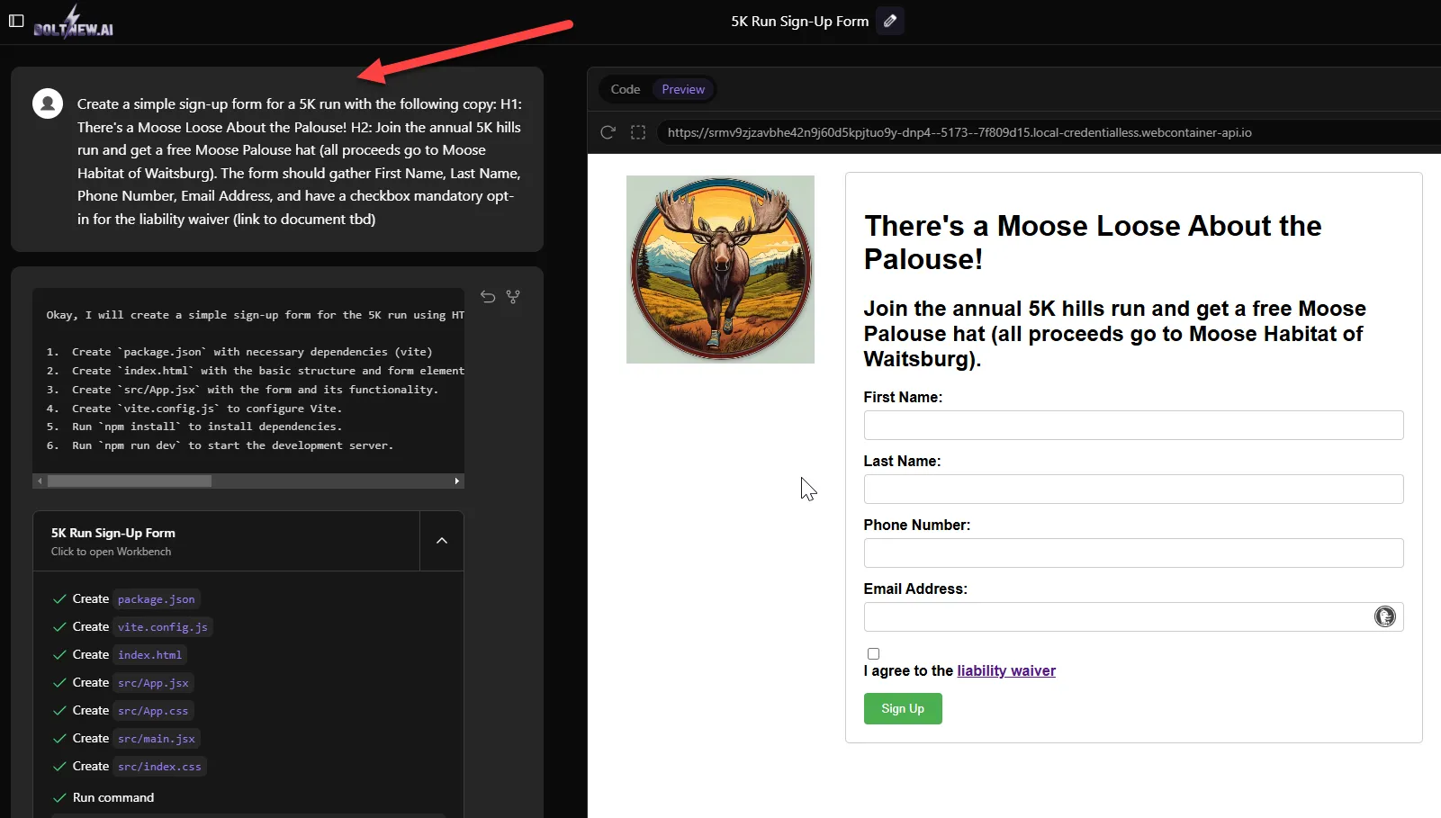The height and width of the screenshot is (818, 1441).
Task: Open the src/App.css file chip
Action: 153,711
